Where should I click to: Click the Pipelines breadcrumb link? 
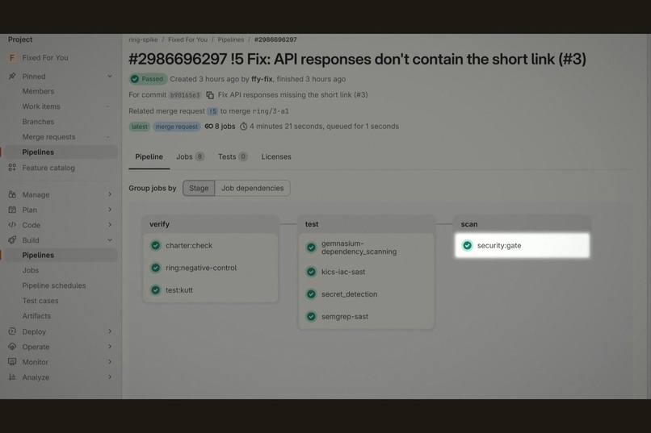pyautogui.click(x=231, y=40)
